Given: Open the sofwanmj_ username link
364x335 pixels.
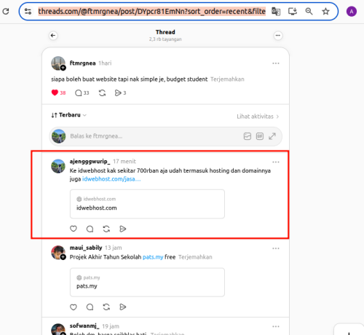Looking at the screenshot, I should pos(84,326).
